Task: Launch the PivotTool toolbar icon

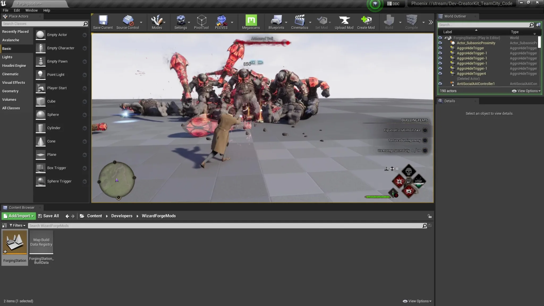Action: 201,22
